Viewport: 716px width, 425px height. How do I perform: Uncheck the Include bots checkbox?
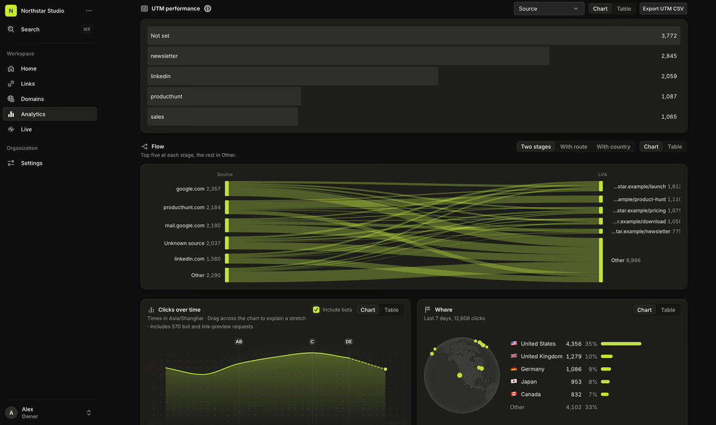pyautogui.click(x=316, y=310)
